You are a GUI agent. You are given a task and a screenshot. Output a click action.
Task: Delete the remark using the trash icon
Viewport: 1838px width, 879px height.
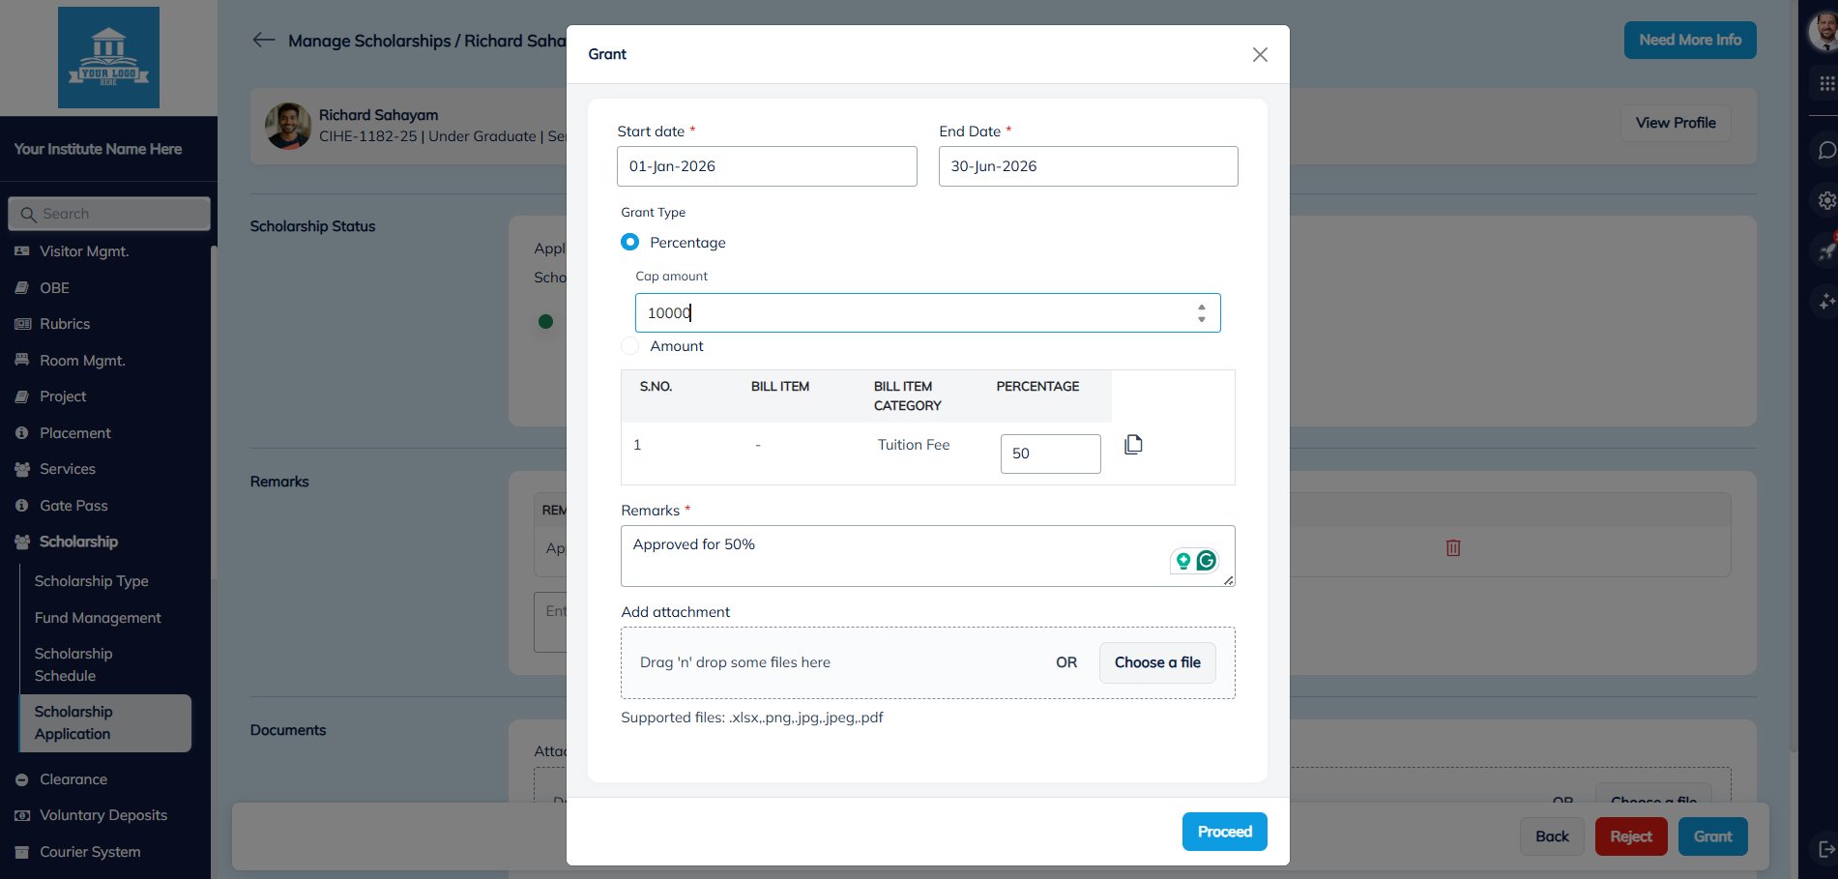1453,547
